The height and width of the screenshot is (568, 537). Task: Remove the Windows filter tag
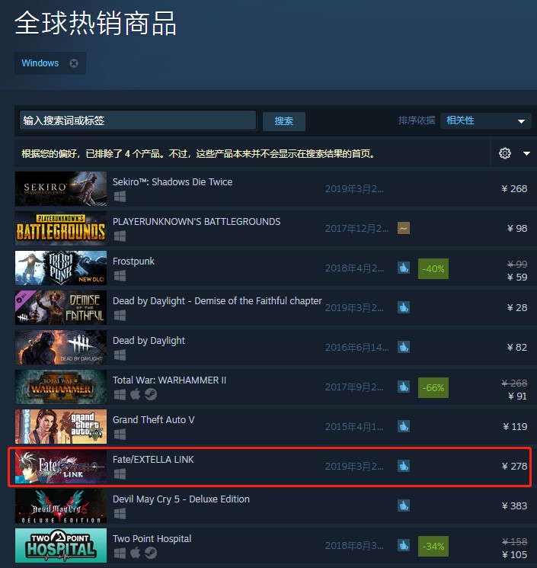pos(74,63)
